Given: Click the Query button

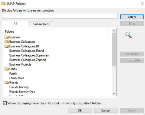Looking at the screenshot, I should pyautogui.click(x=132, y=17).
